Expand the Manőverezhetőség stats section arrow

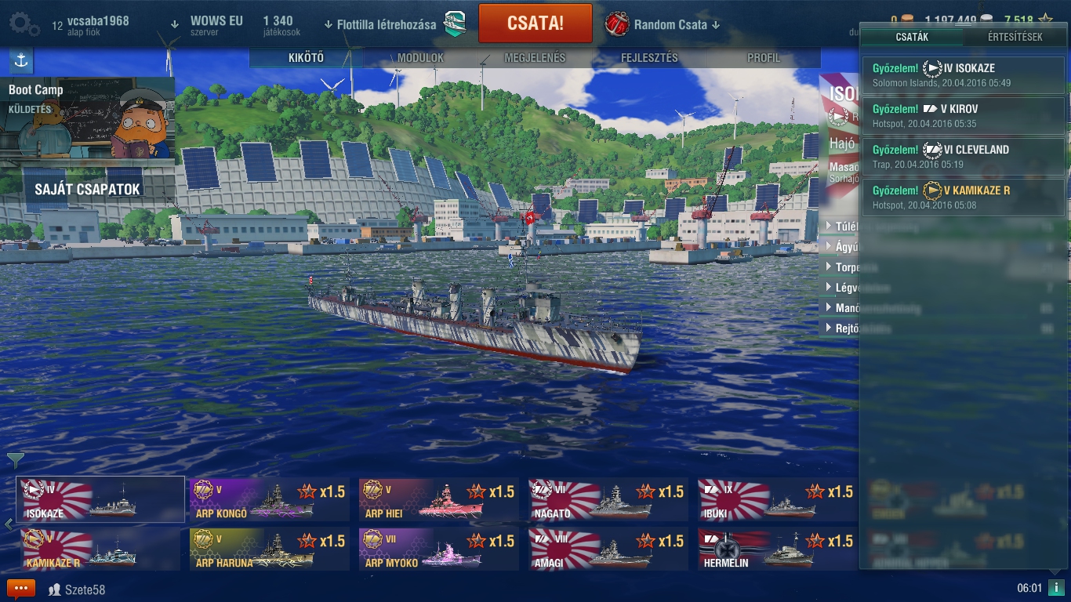coord(829,308)
